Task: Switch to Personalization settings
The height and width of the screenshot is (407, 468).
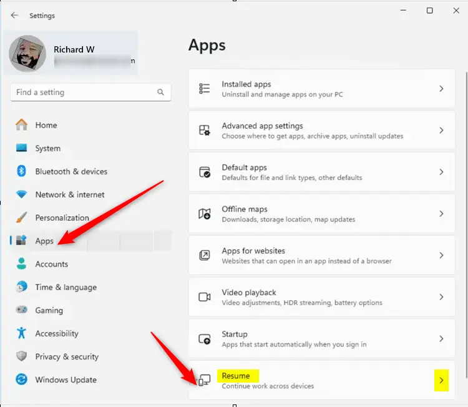Action: point(62,218)
